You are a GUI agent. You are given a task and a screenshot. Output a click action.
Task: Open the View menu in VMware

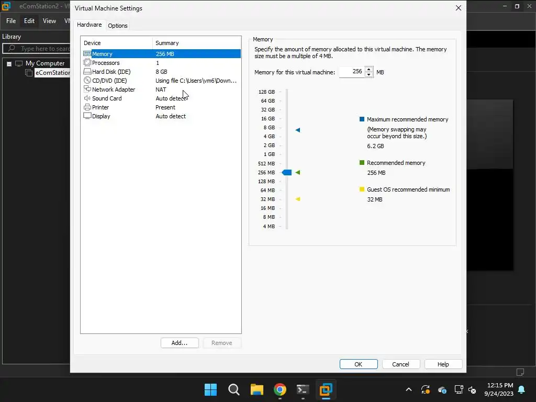coord(49,21)
